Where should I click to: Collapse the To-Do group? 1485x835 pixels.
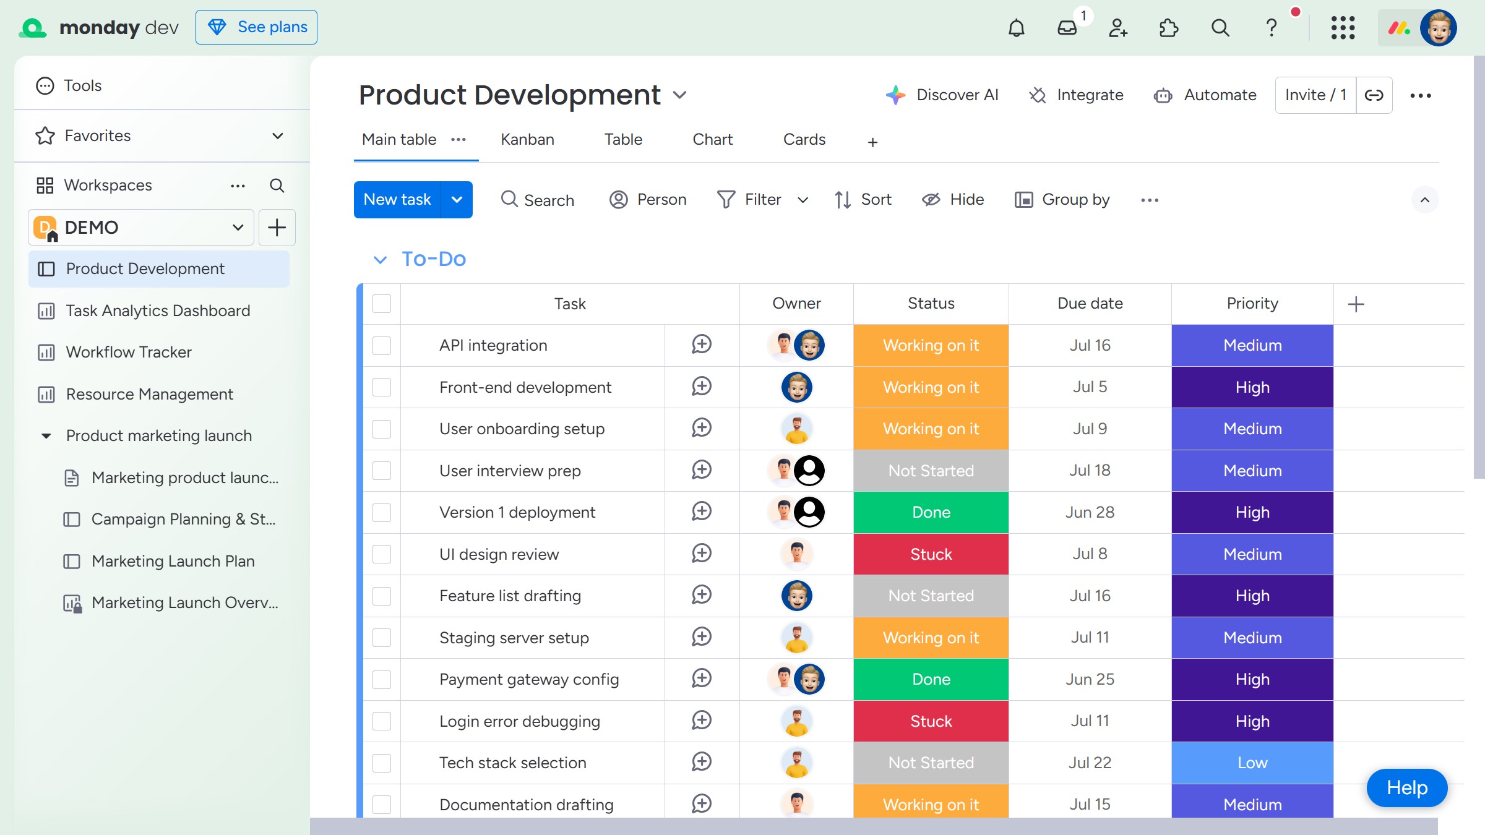tap(380, 260)
